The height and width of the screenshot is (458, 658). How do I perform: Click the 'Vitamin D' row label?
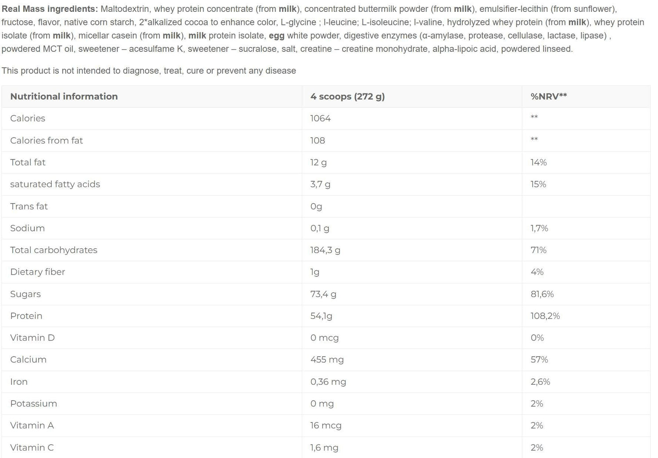tap(32, 338)
